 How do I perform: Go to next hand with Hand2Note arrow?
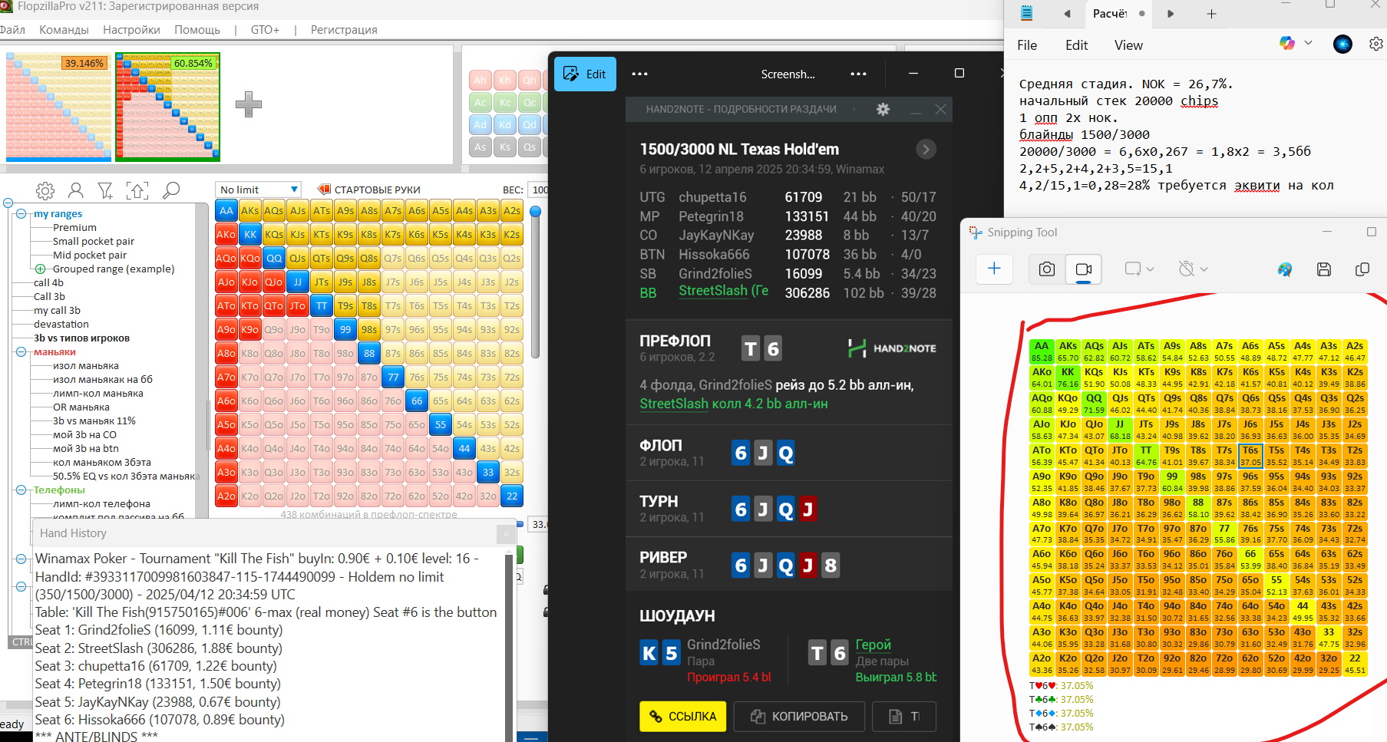pyautogui.click(x=926, y=149)
